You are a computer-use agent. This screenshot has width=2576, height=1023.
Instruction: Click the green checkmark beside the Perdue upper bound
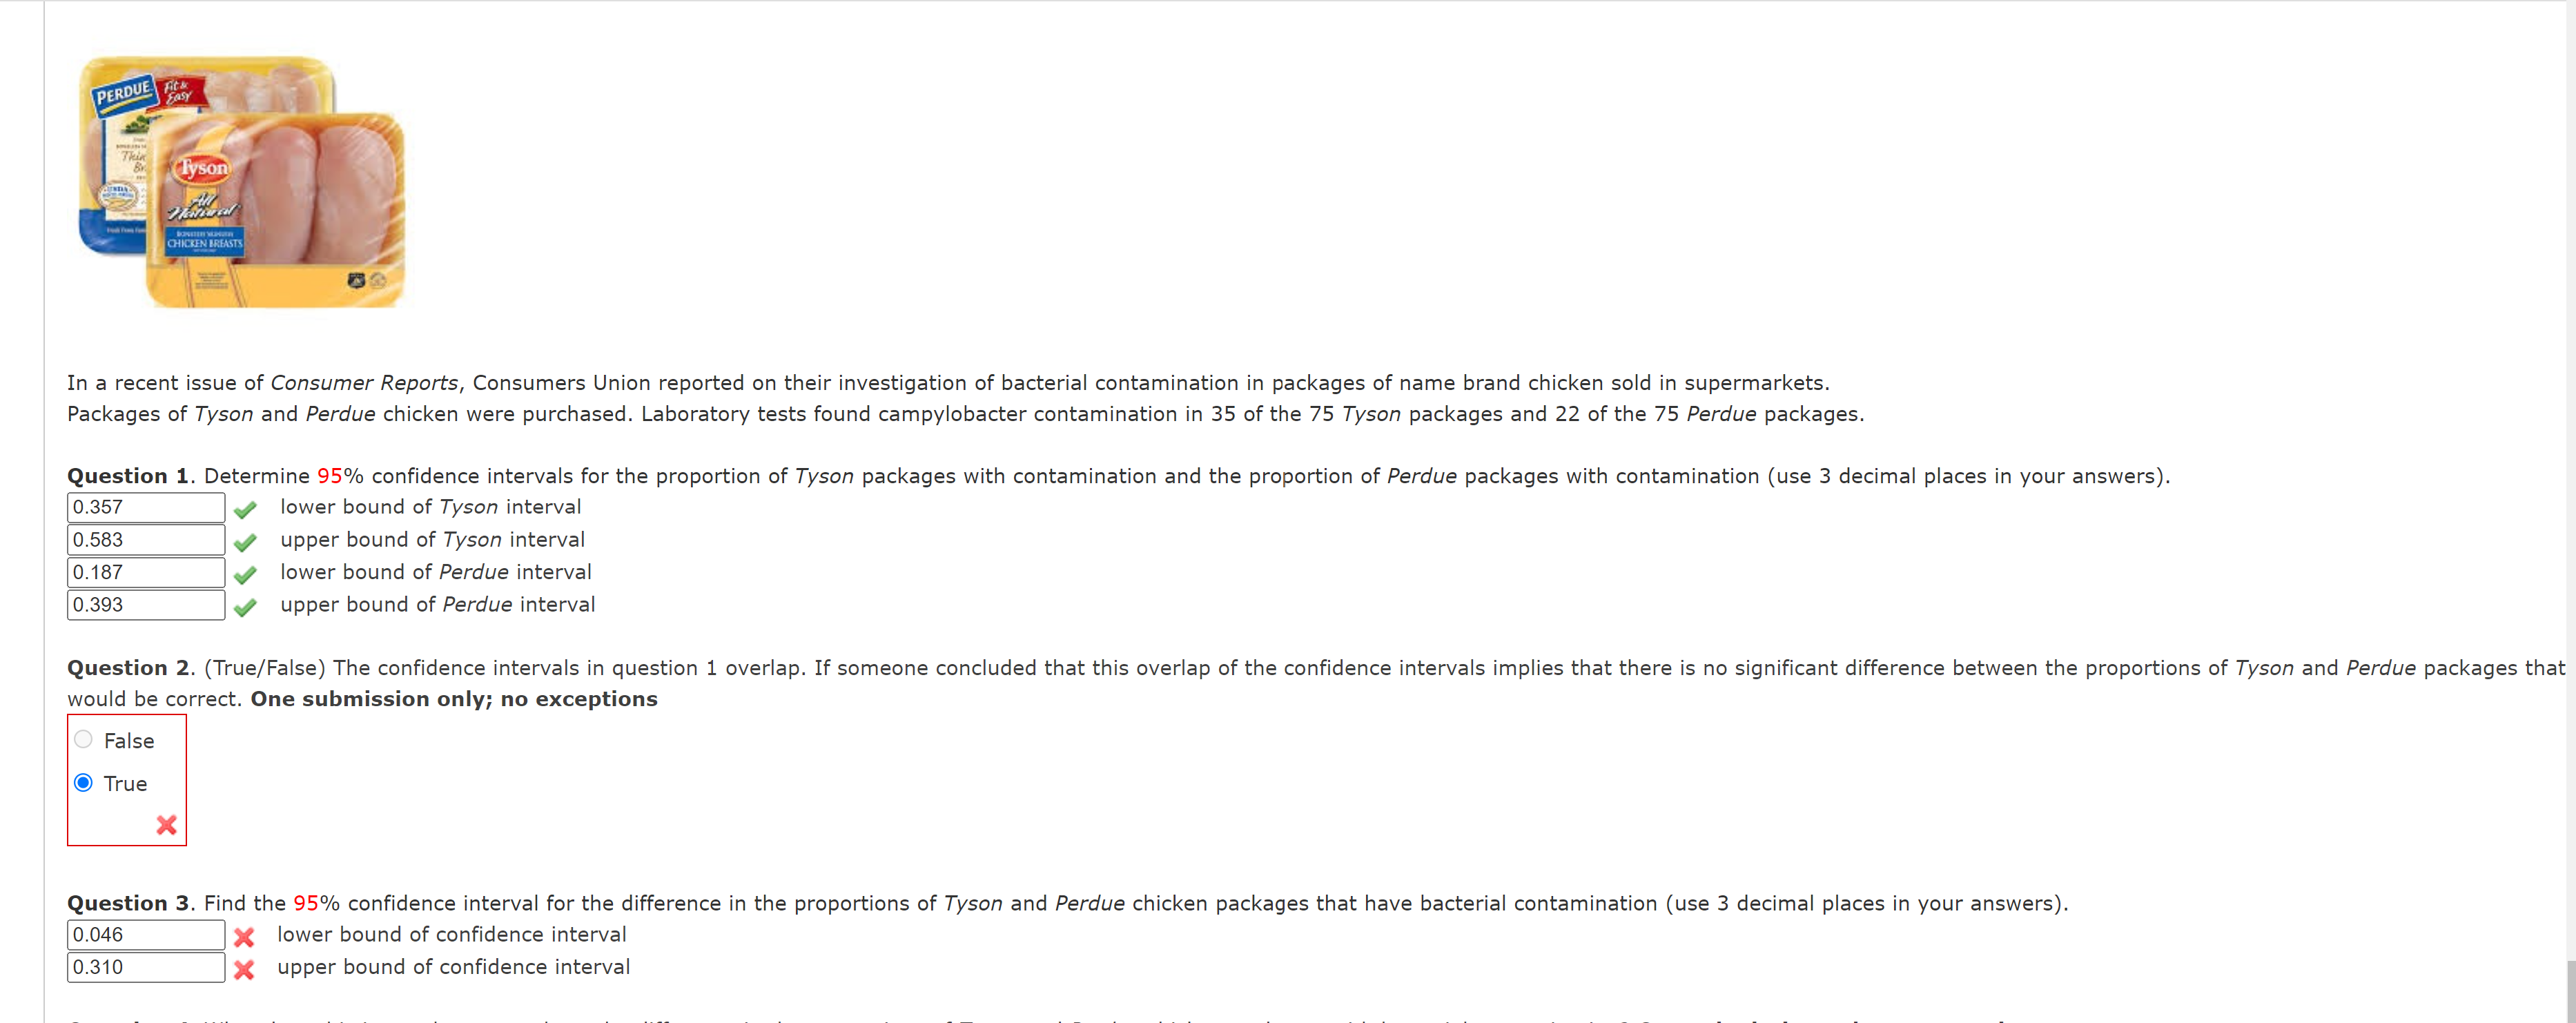245,607
